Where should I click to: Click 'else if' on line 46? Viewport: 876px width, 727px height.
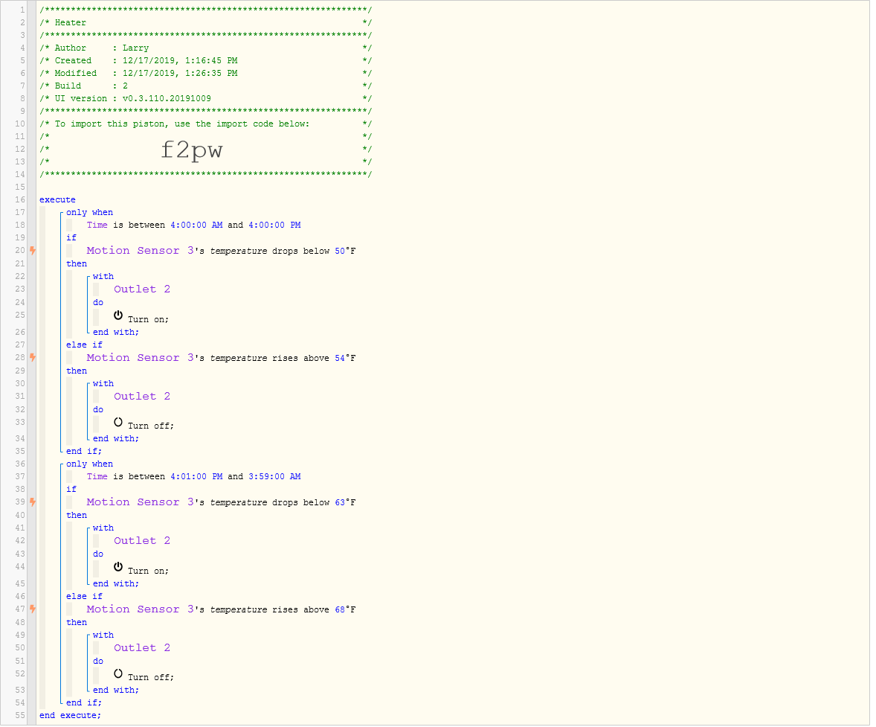tap(84, 597)
